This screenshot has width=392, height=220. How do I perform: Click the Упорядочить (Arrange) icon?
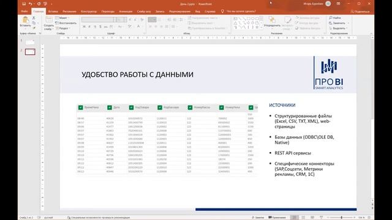(272, 20)
